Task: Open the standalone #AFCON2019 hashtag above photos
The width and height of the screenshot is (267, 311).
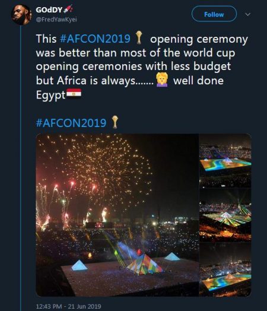Action: [71, 123]
